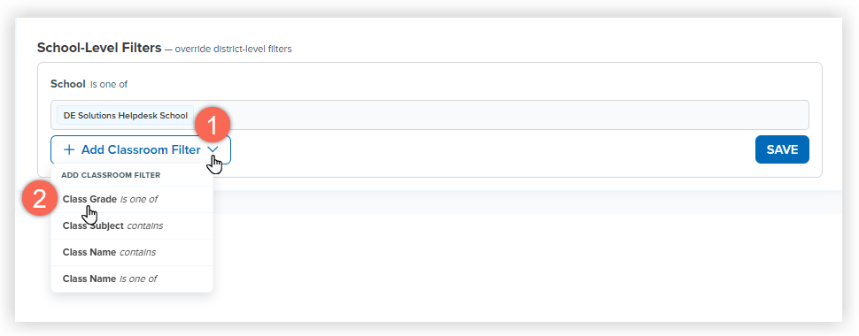The image size is (859, 336).
Task: Choose Class Grade is one of option
Action: 131,199
